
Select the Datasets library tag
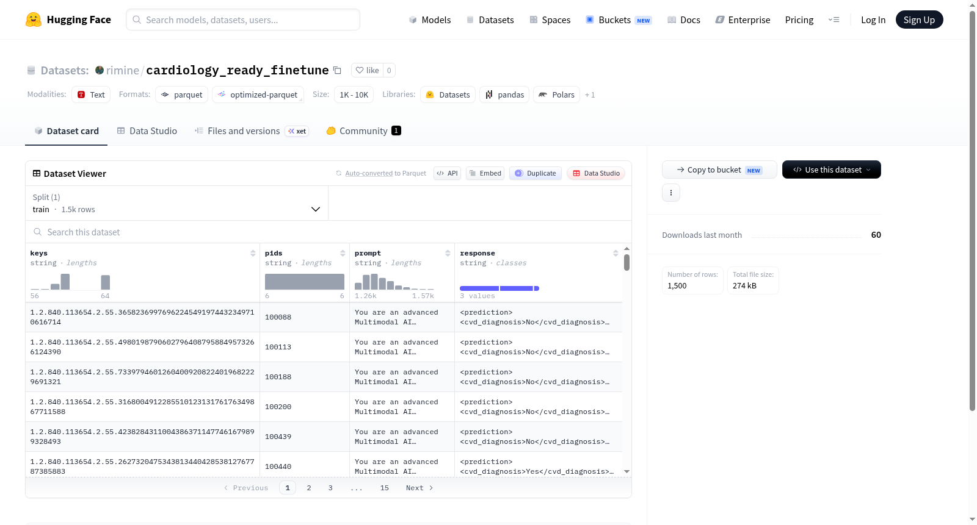[448, 95]
